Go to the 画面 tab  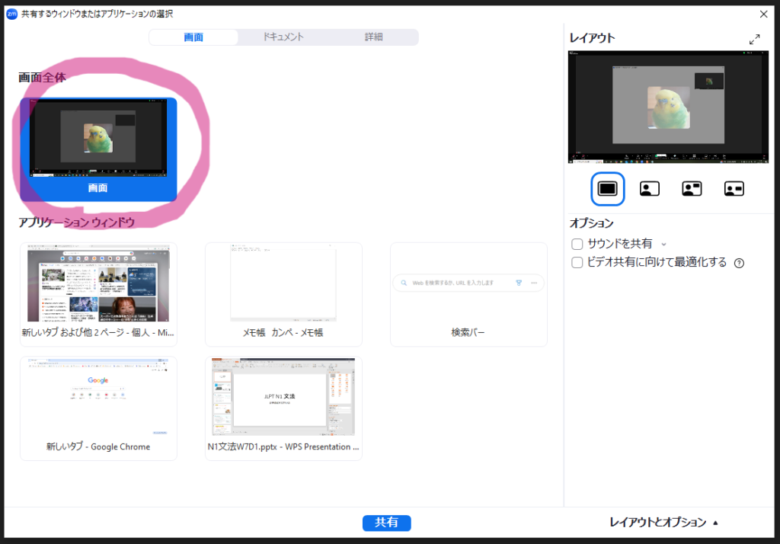click(x=193, y=37)
